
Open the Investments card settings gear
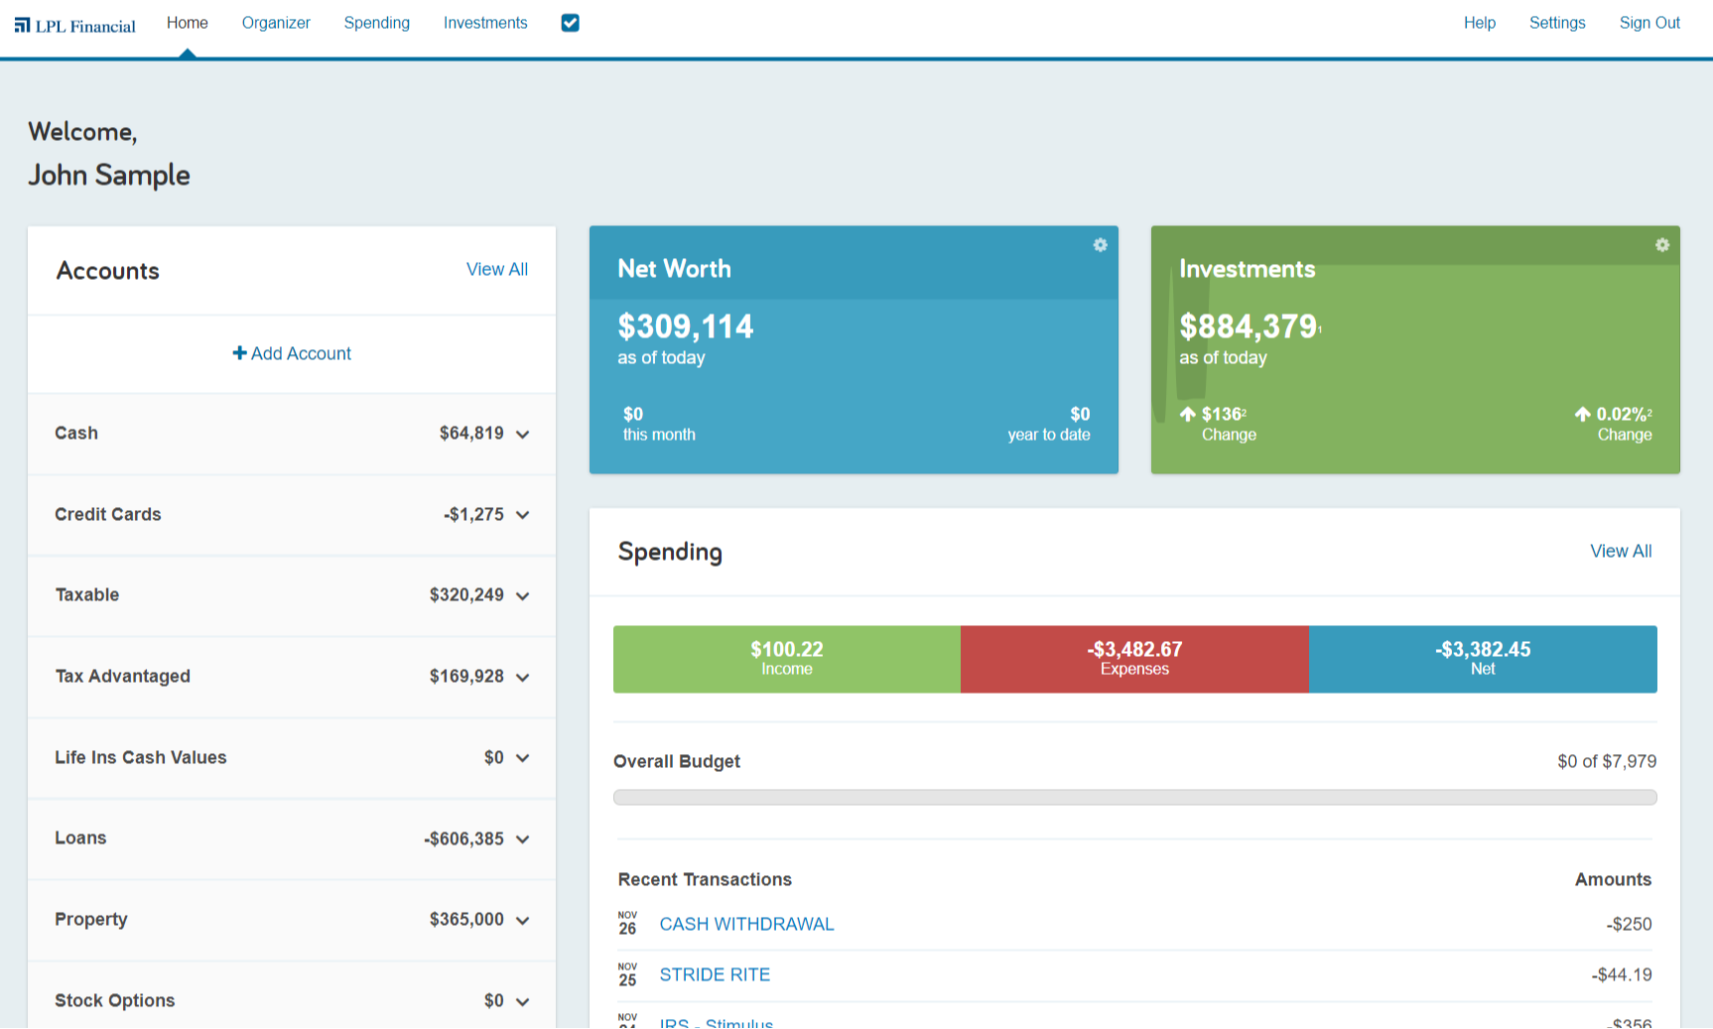[x=1662, y=245]
